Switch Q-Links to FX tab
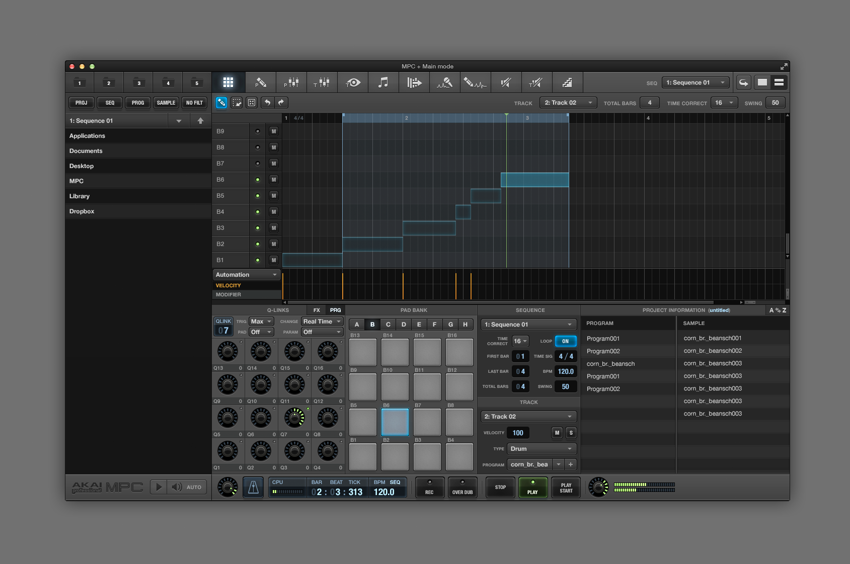850x564 pixels. [317, 310]
